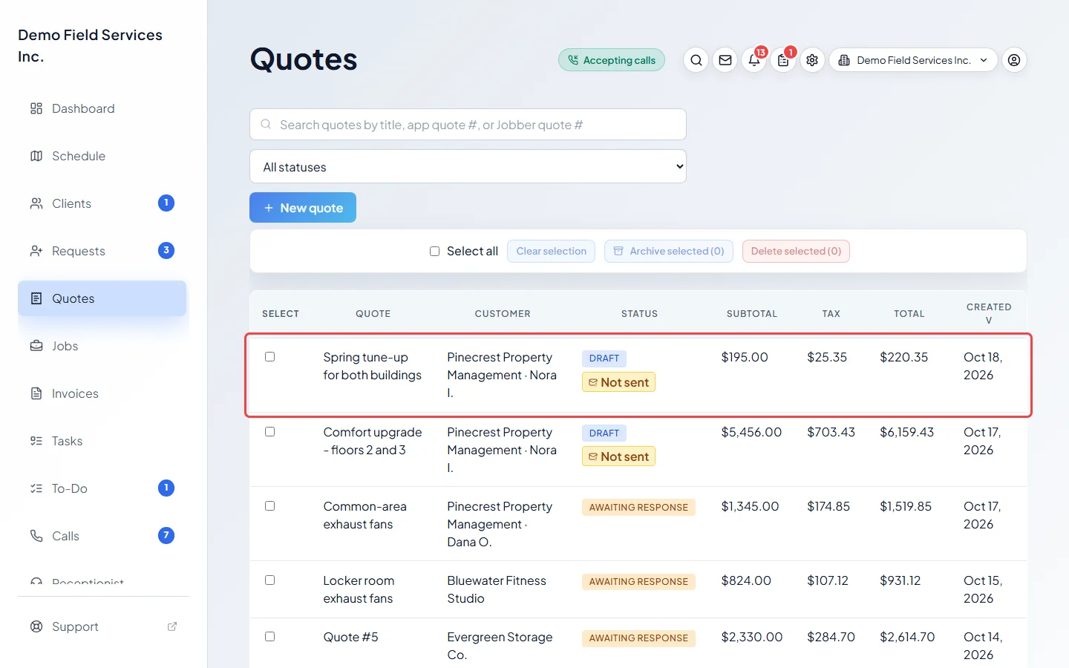Tick the Select all checkbox
This screenshot has height=668, width=1069.
coord(434,252)
